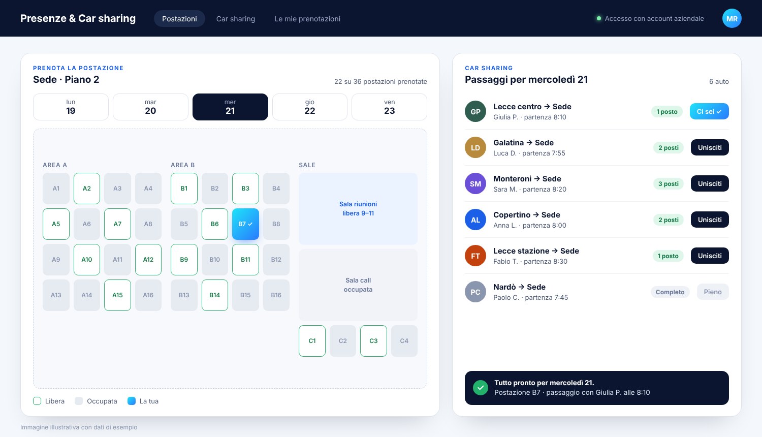The height and width of the screenshot is (437, 762).
Task: Click the Libera legend swatch
Action: 37,401
